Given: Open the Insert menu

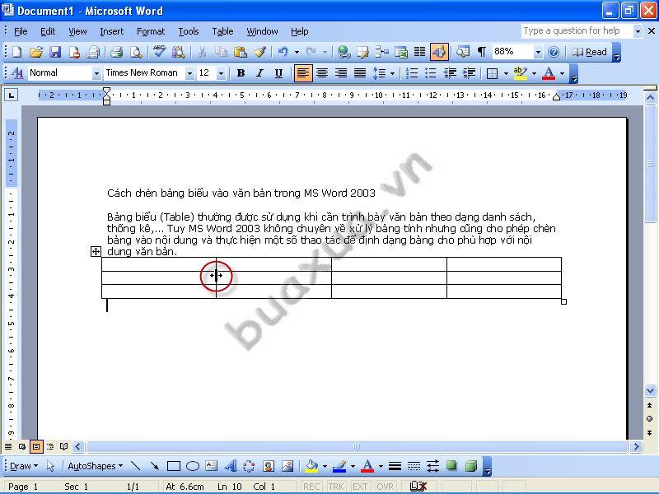Looking at the screenshot, I should coord(112,31).
